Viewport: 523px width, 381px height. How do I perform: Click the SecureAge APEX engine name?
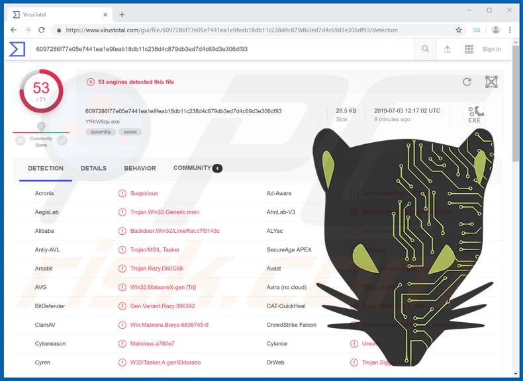[289, 249]
